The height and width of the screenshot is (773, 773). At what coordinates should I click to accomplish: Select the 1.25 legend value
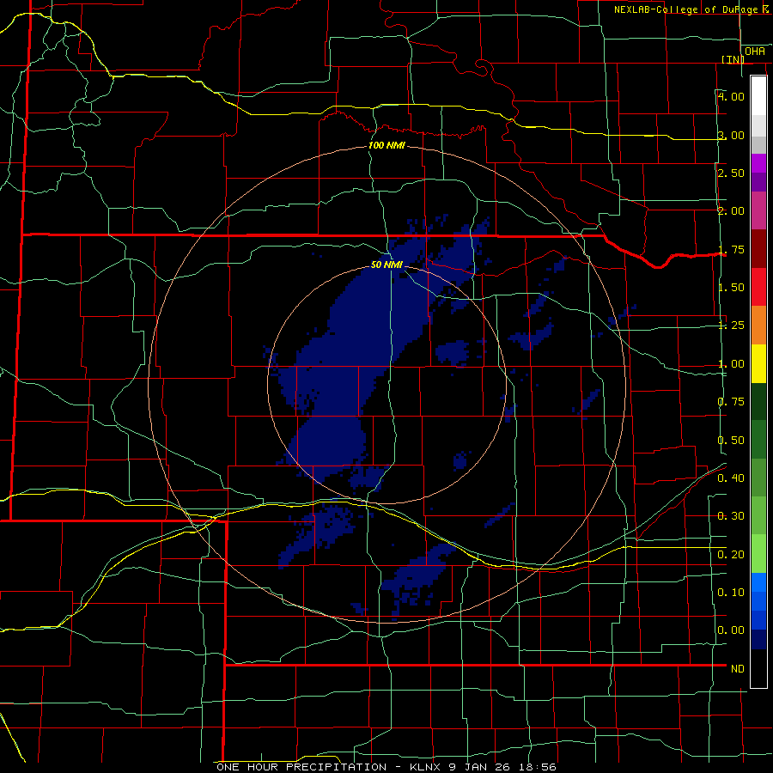(x=731, y=326)
